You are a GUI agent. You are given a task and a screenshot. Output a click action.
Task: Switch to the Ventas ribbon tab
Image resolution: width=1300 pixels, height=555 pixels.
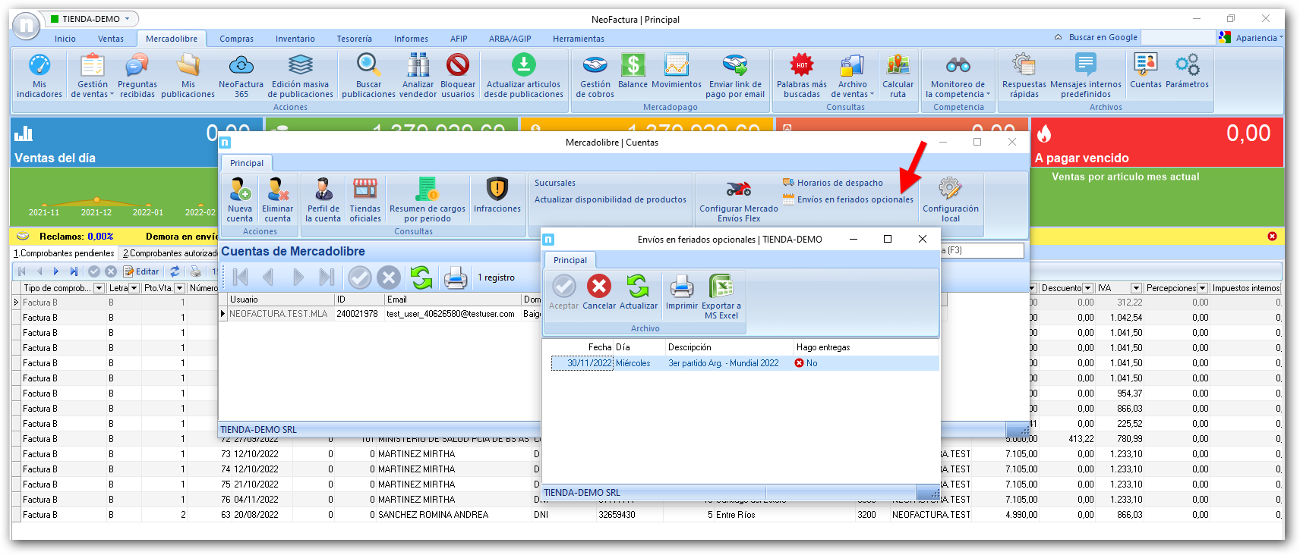pos(110,39)
